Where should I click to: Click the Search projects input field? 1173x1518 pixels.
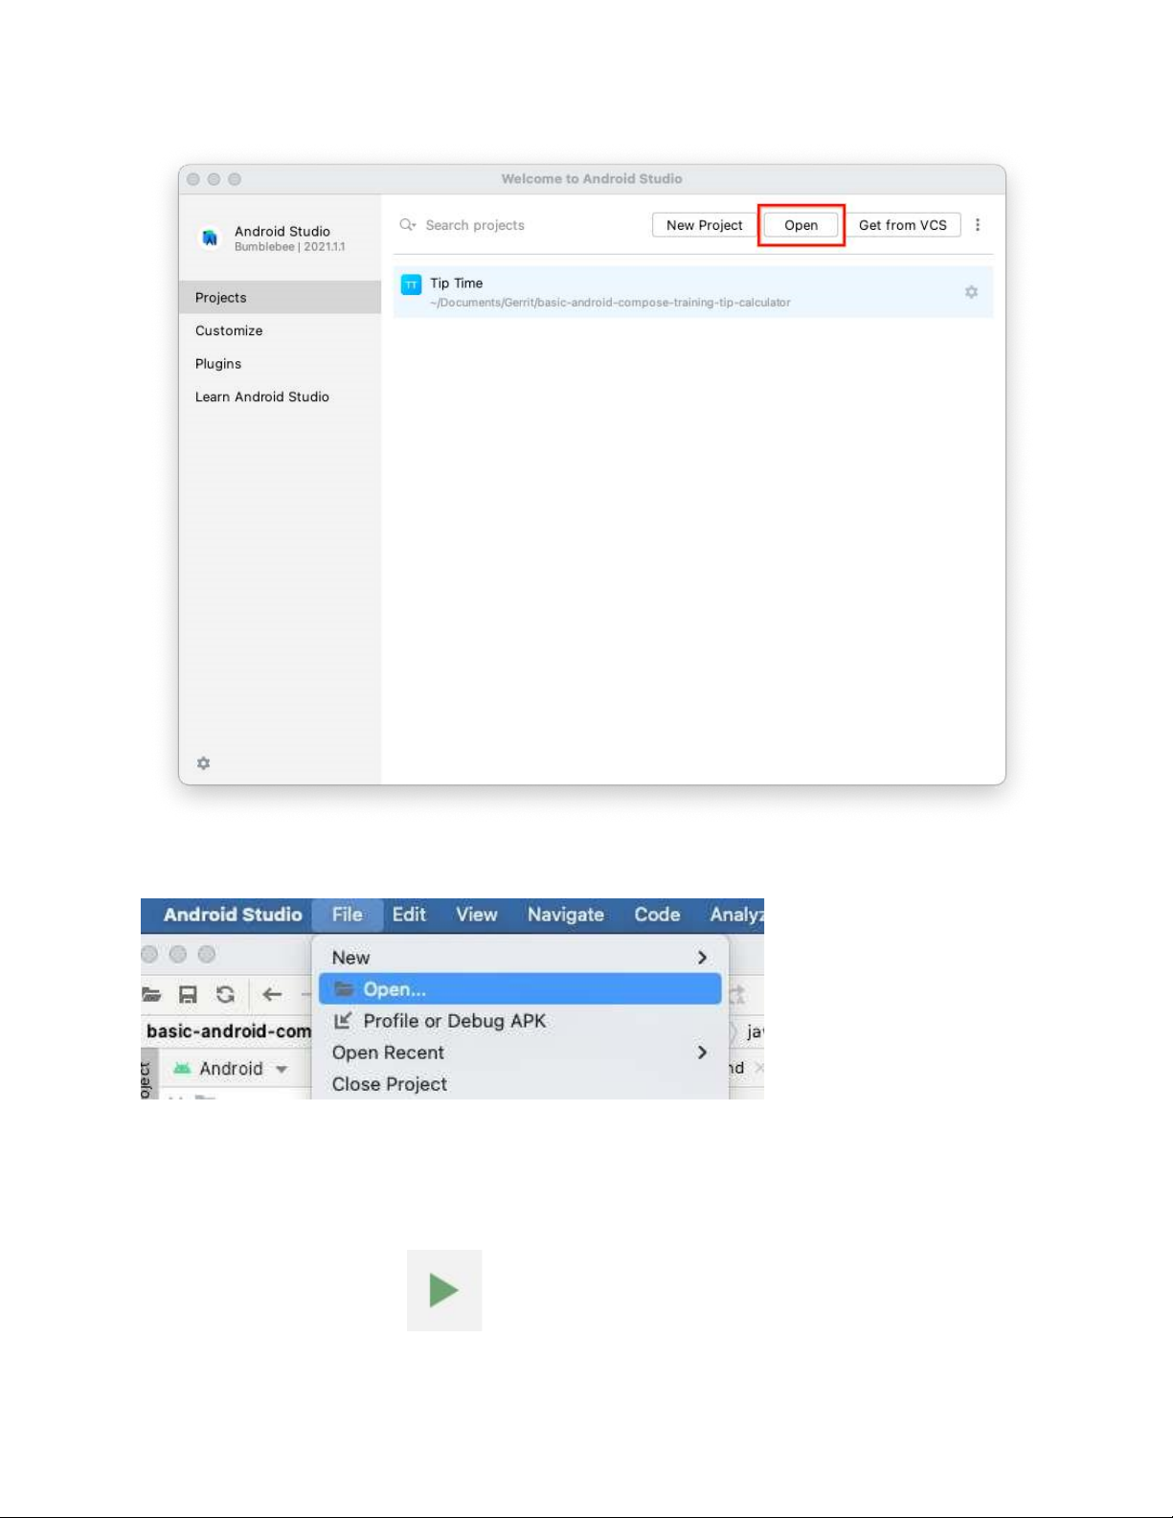pos(517,225)
